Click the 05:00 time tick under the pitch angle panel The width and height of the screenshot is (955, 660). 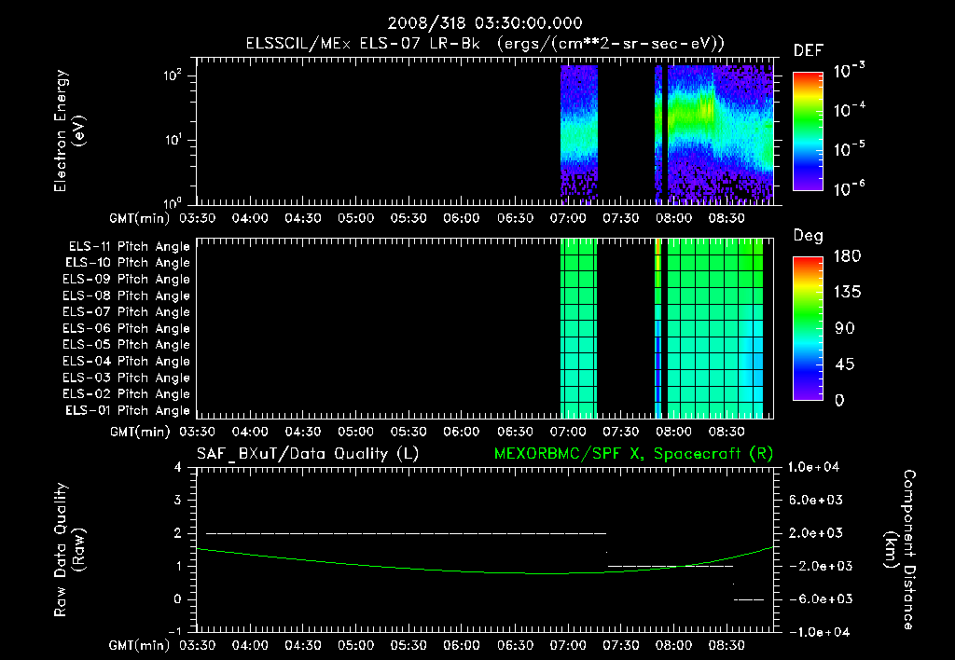click(x=355, y=432)
